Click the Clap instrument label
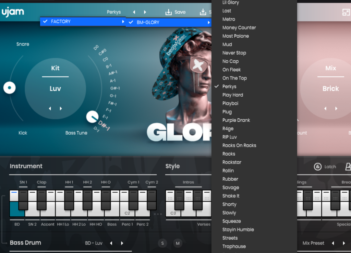This screenshot has width=351, height=253. pos(41,182)
